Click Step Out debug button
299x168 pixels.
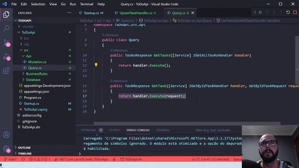point(281,13)
